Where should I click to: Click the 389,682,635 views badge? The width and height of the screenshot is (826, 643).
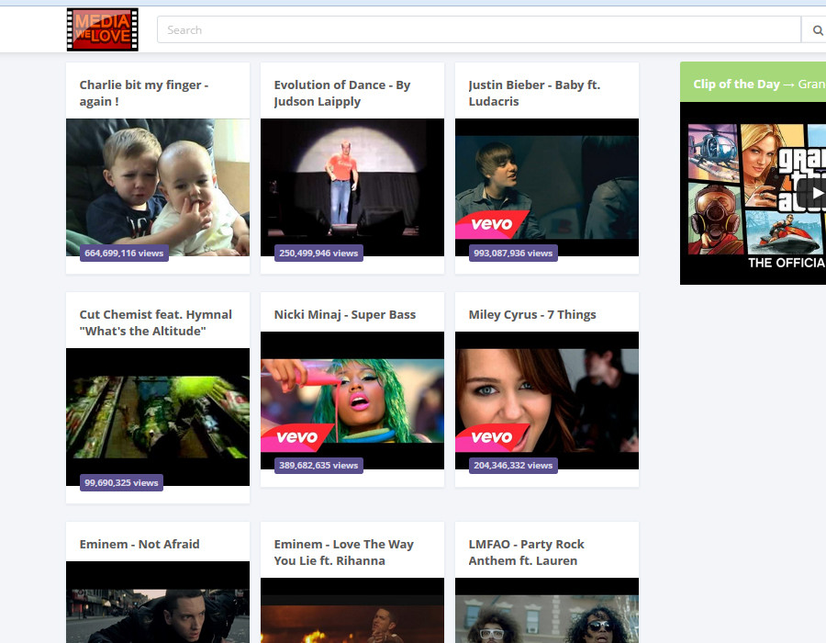pos(318,466)
